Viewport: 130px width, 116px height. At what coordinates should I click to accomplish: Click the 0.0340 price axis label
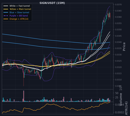(118, 42)
